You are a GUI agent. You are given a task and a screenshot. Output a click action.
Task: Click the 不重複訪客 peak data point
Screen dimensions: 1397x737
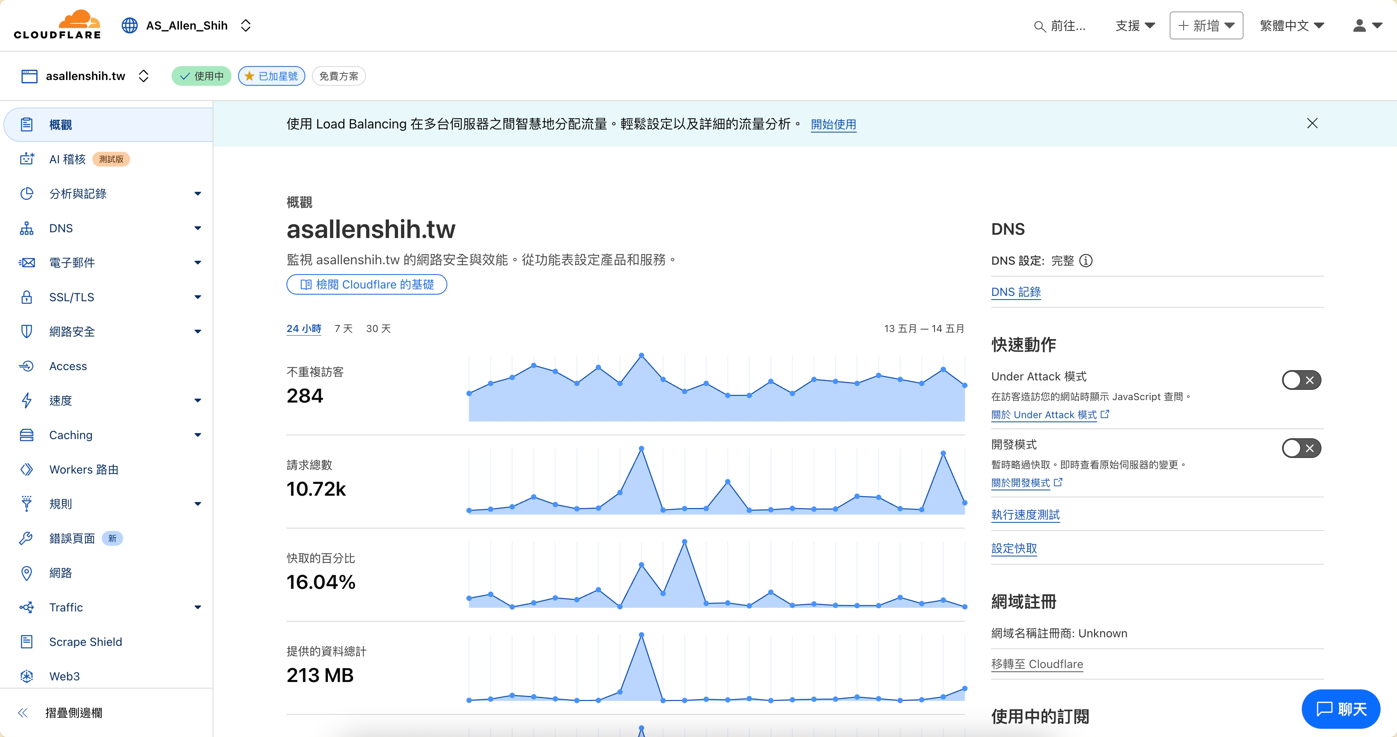(641, 356)
